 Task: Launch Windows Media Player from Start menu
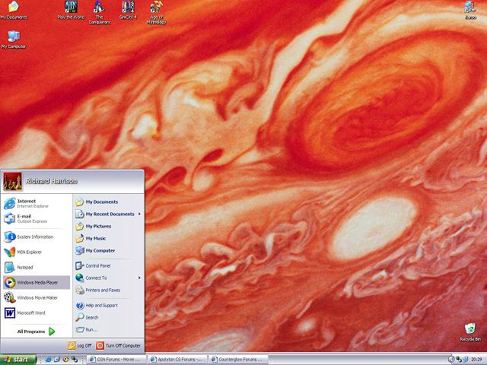37,282
